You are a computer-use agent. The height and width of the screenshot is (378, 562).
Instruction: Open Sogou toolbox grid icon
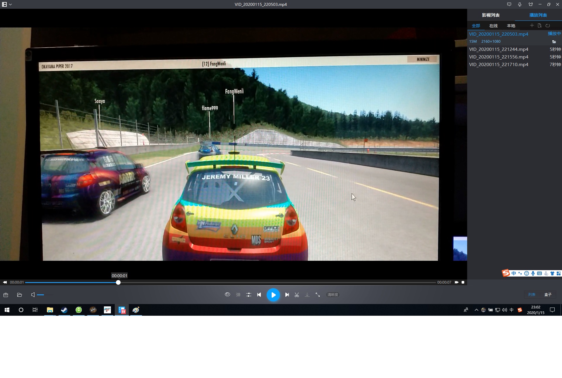click(558, 273)
